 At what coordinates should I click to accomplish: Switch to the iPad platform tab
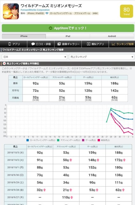[68, 36]
